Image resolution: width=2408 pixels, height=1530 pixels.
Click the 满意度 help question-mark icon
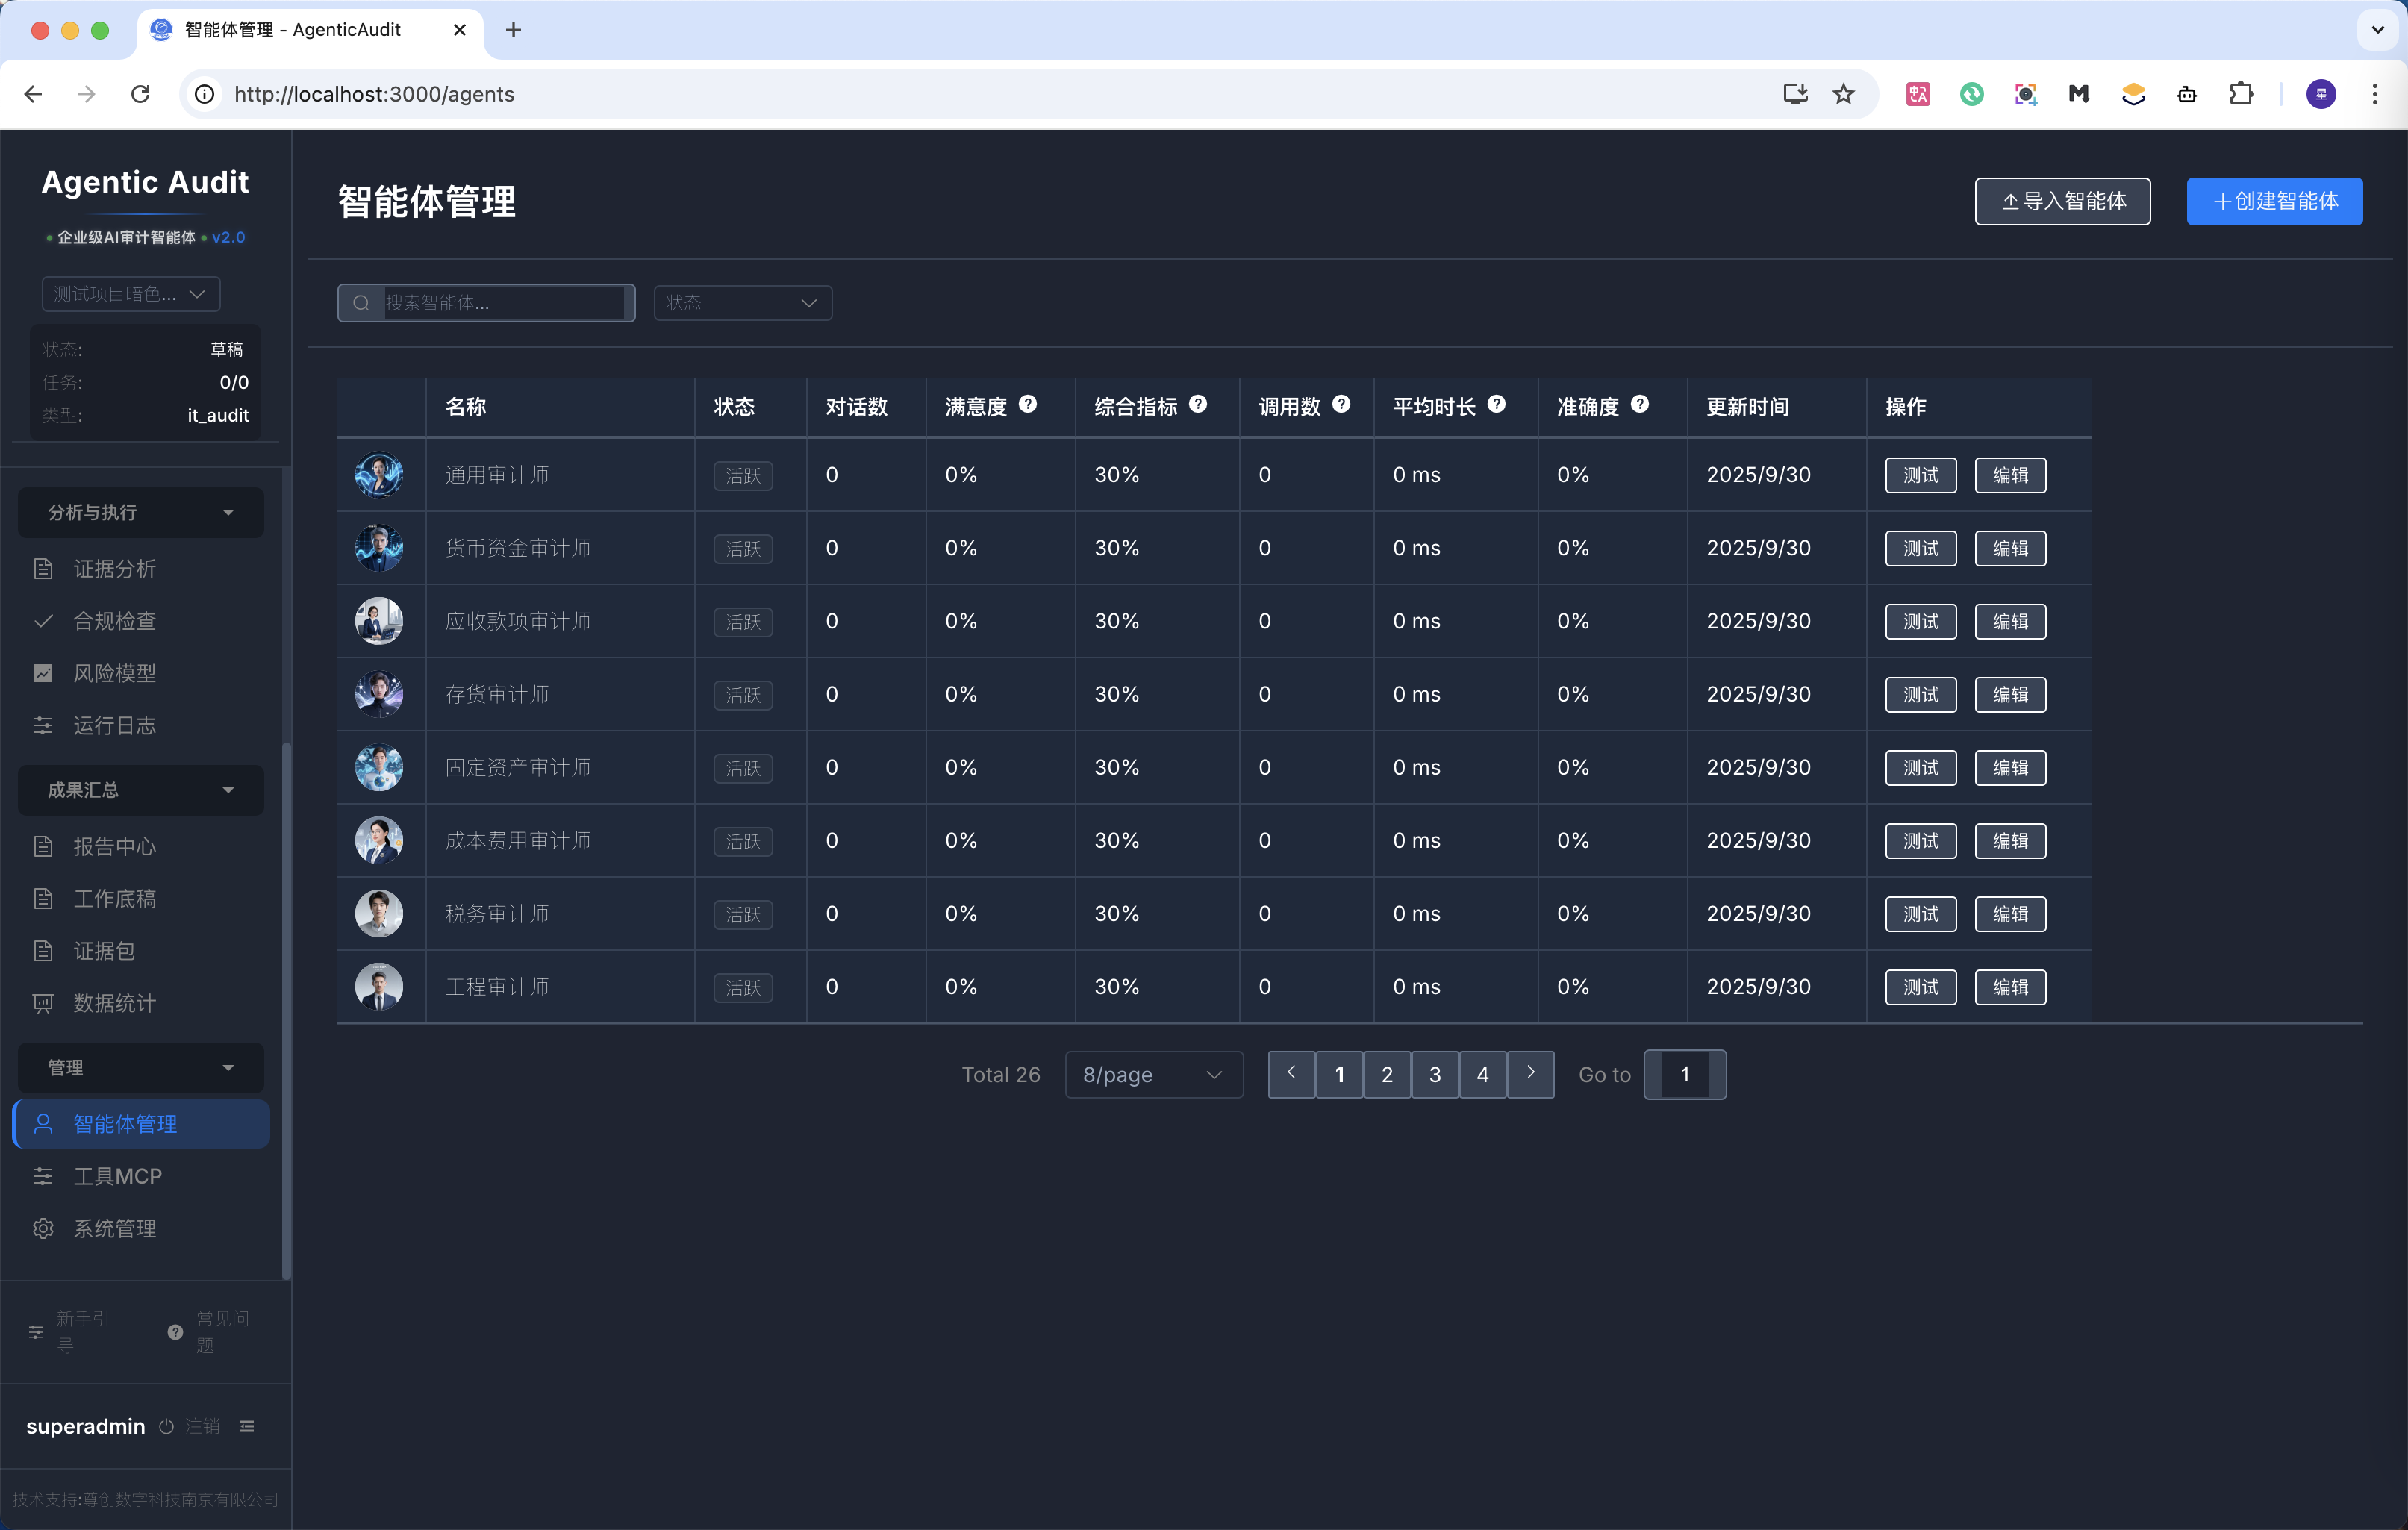(x=1027, y=404)
